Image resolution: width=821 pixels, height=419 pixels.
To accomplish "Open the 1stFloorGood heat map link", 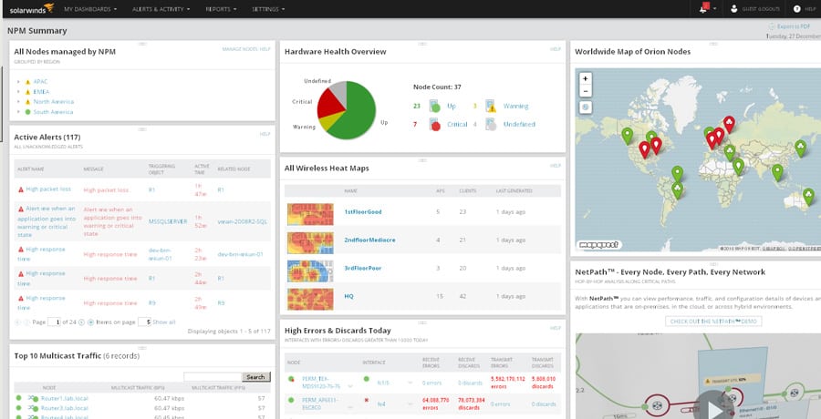I will coord(363,212).
